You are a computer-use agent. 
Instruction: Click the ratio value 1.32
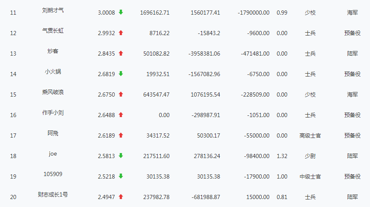[282, 156]
